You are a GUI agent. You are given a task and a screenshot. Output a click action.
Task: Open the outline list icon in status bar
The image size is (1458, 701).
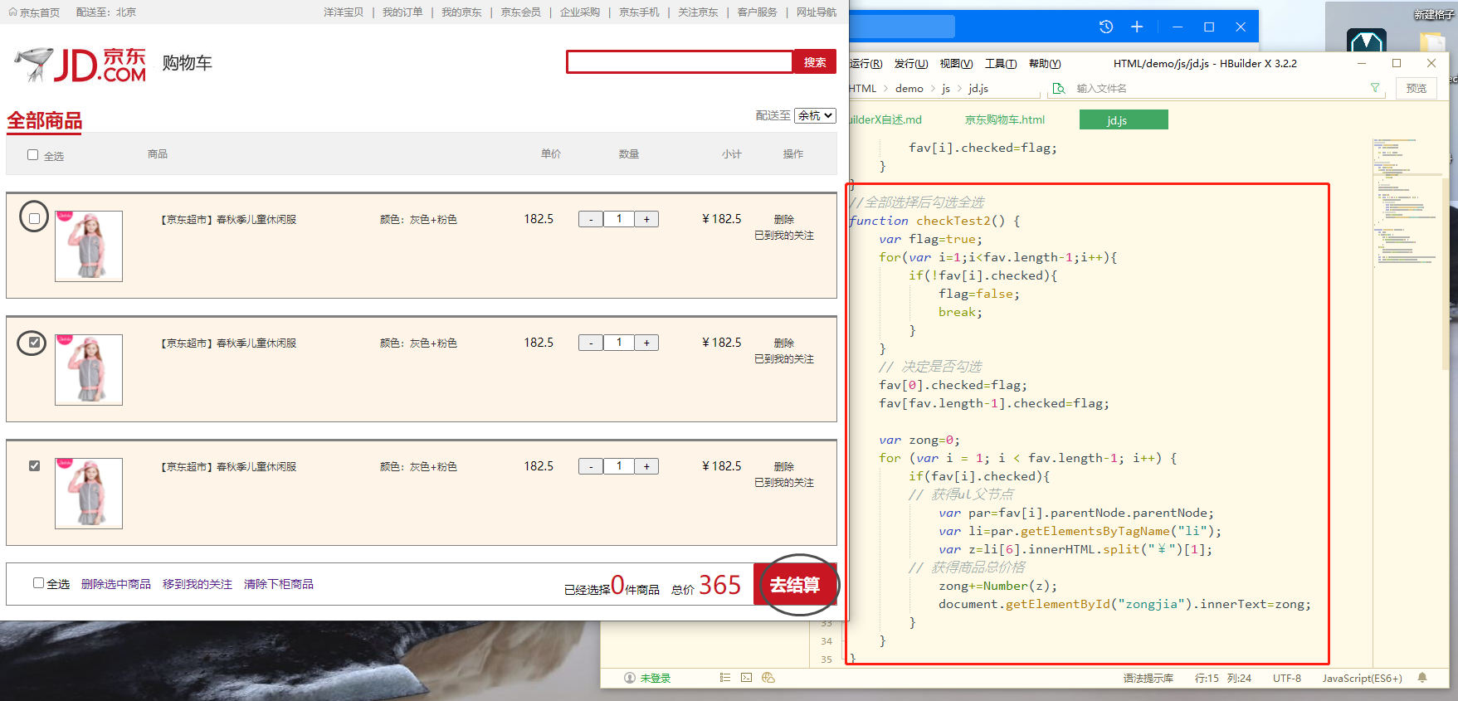tap(724, 678)
